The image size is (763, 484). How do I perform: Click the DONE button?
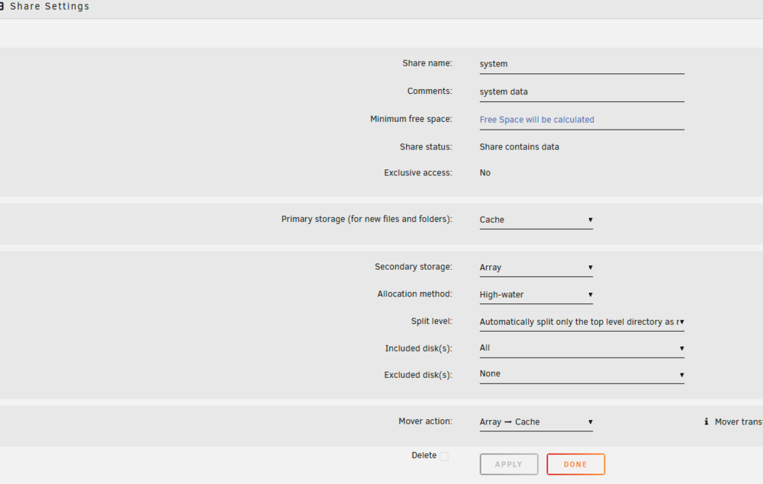(575, 464)
